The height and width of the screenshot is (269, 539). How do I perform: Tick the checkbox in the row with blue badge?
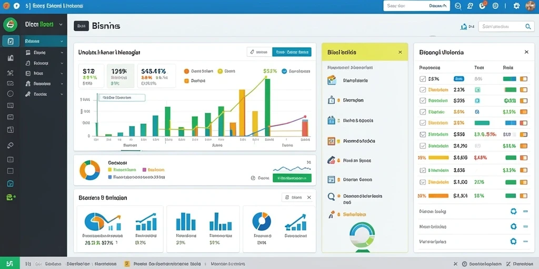coord(423,79)
